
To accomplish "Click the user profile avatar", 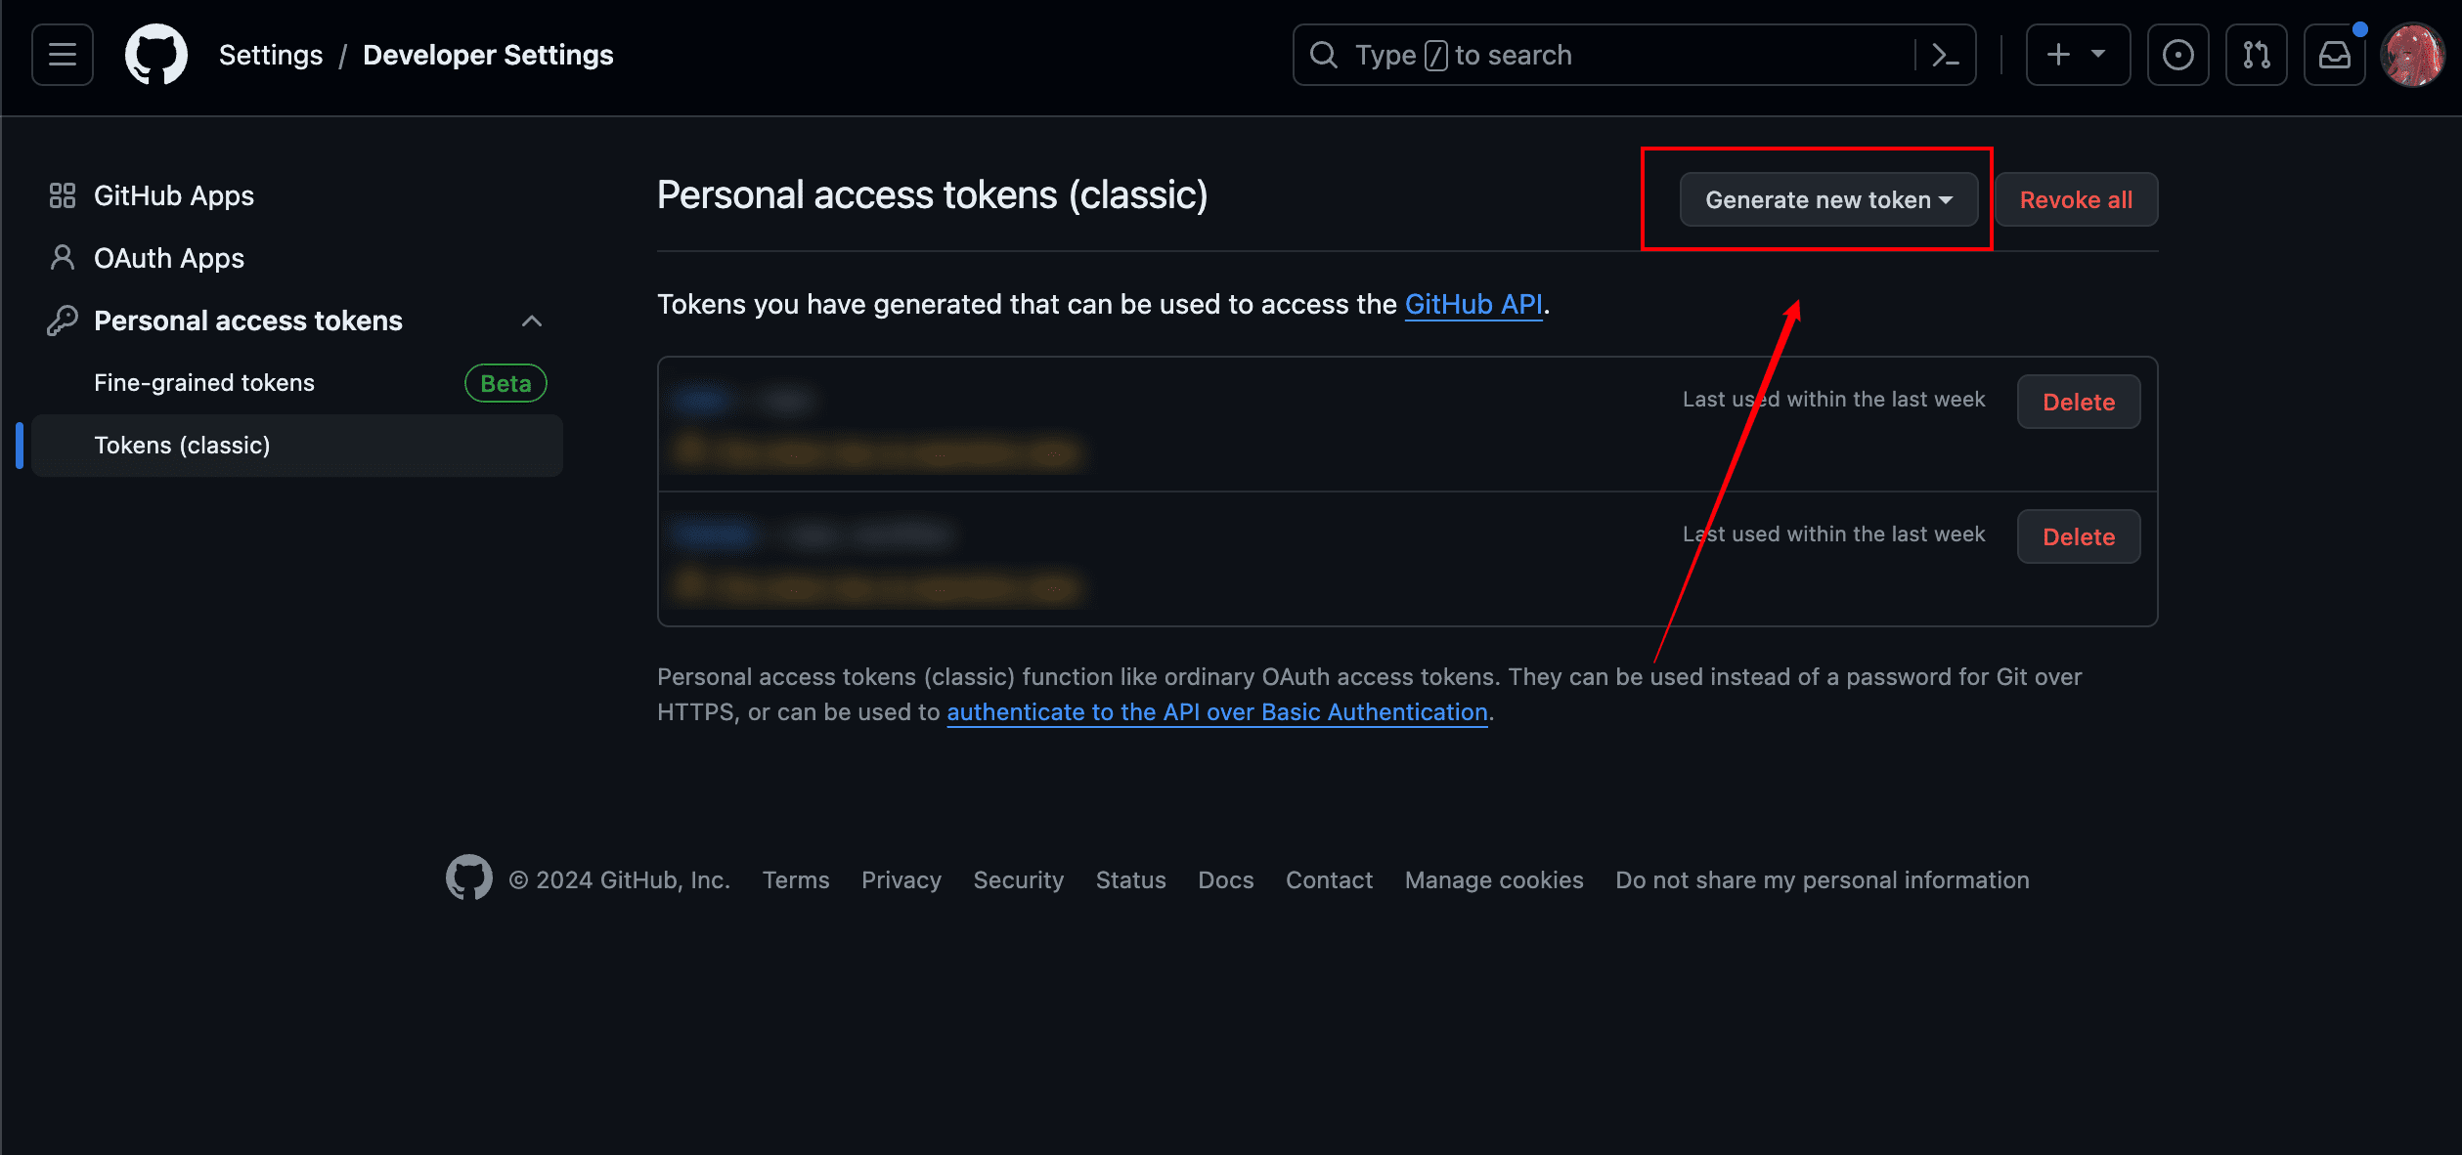I will pos(2412,55).
